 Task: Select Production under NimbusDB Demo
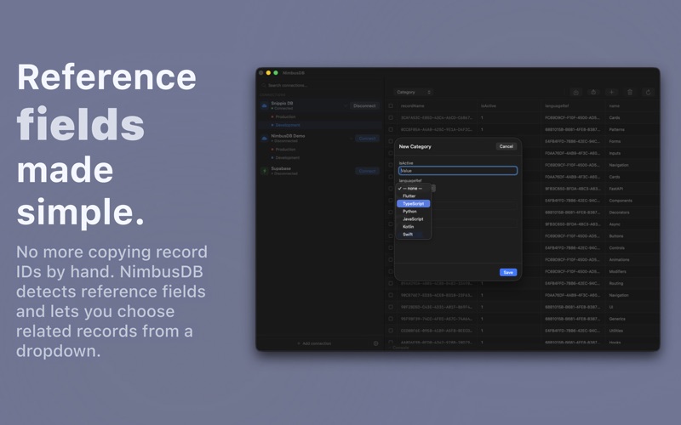pyautogui.click(x=285, y=150)
